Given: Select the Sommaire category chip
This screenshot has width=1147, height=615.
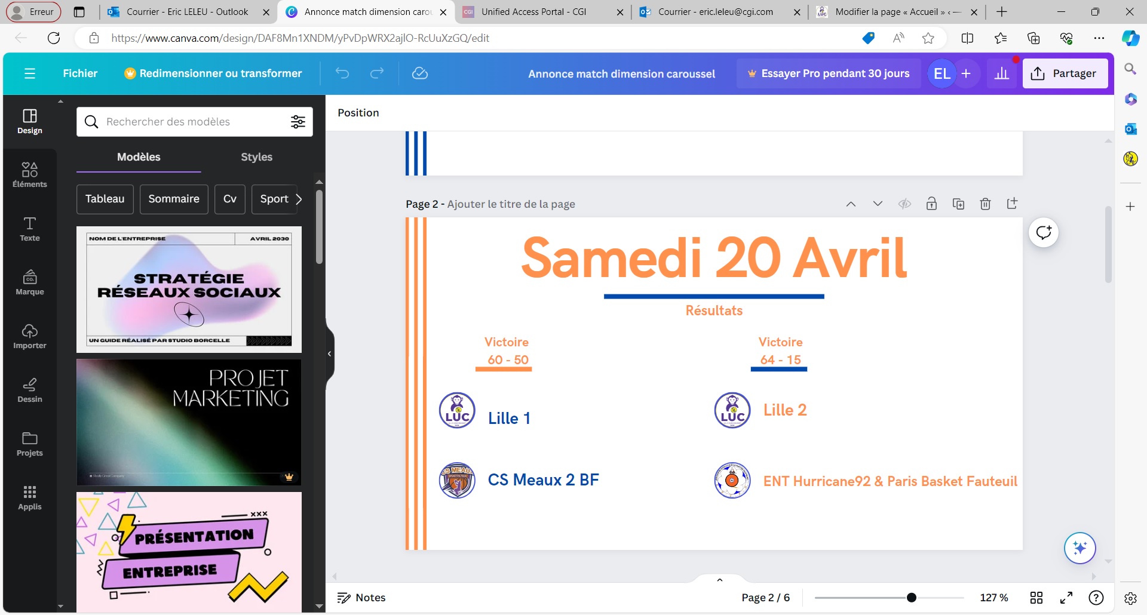Looking at the screenshot, I should click(x=174, y=199).
